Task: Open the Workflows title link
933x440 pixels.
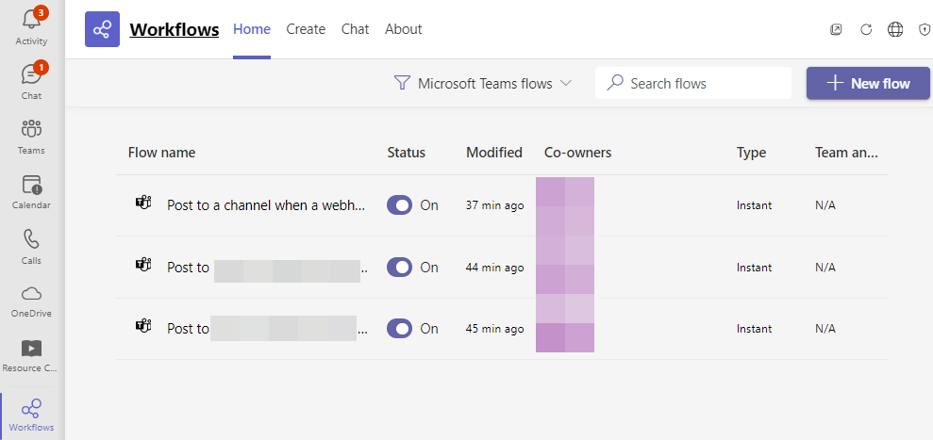Action: 175,29
